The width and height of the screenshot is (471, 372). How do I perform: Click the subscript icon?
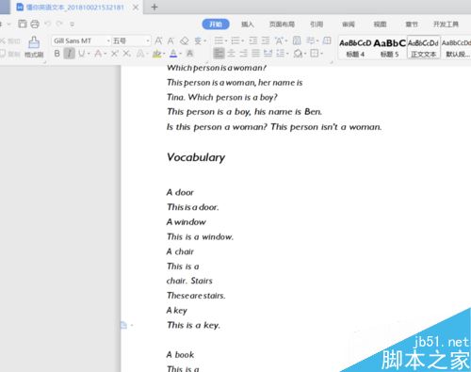pyautogui.click(x=126, y=54)
